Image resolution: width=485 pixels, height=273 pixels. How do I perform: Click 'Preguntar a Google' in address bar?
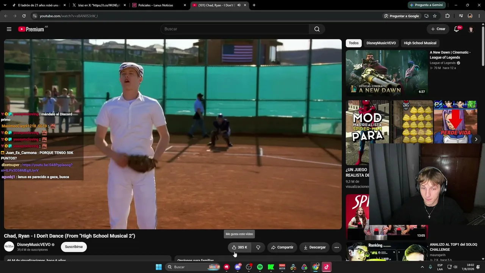401,16
